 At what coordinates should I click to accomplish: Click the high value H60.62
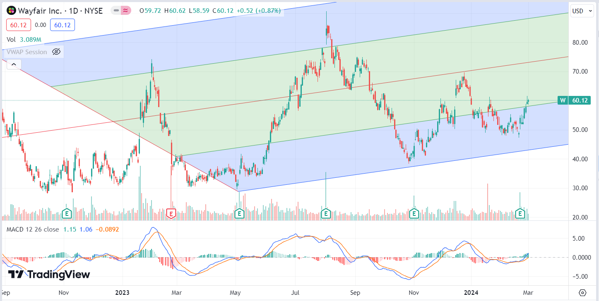coord(176,11)
